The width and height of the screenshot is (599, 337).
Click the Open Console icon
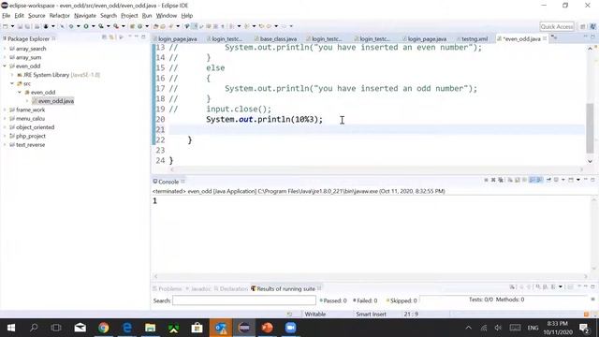(571, 180)
